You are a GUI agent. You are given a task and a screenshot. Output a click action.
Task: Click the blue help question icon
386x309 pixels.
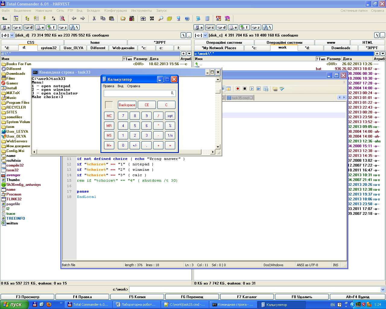click(x=187, y=18)
